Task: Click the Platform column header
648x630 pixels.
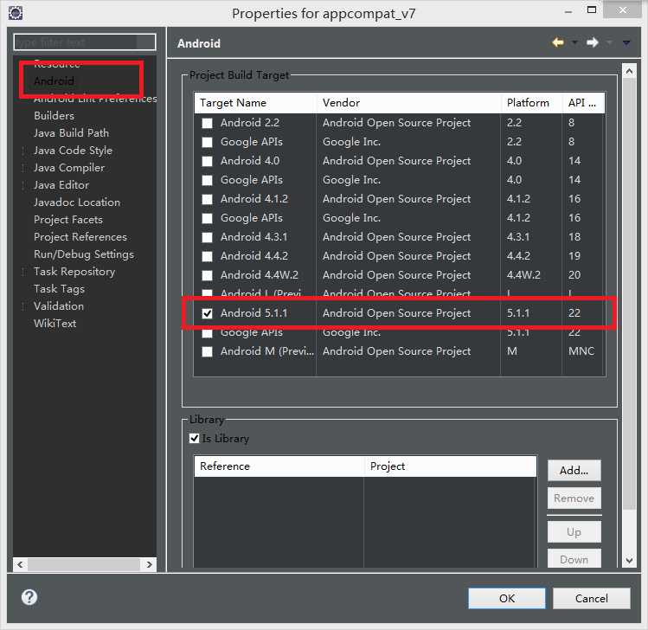Action: click(x=531, y=103)
